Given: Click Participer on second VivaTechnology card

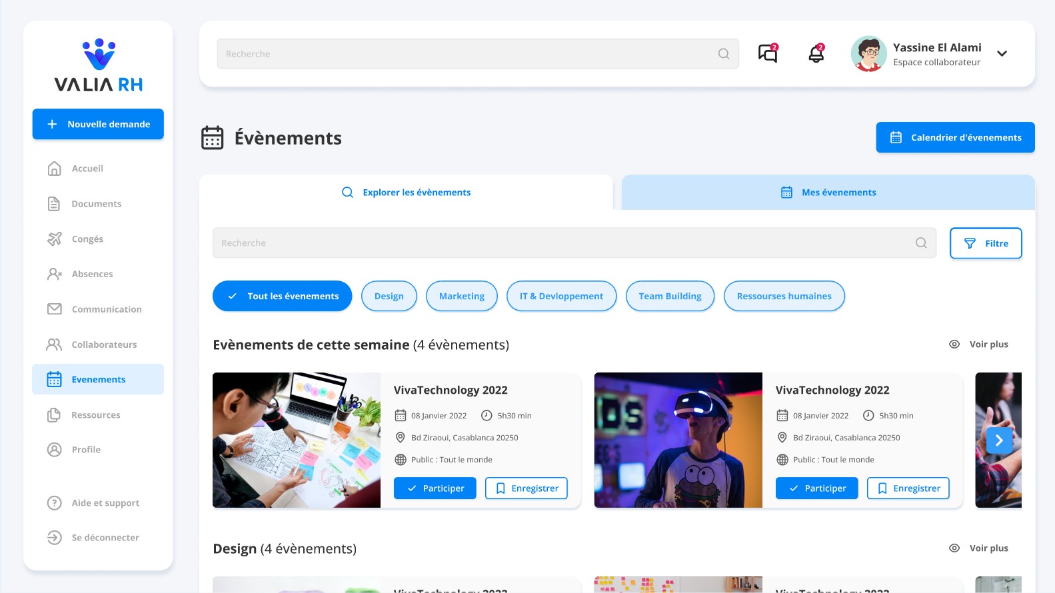Looking at the screenshot, I should tap(816, 488).
